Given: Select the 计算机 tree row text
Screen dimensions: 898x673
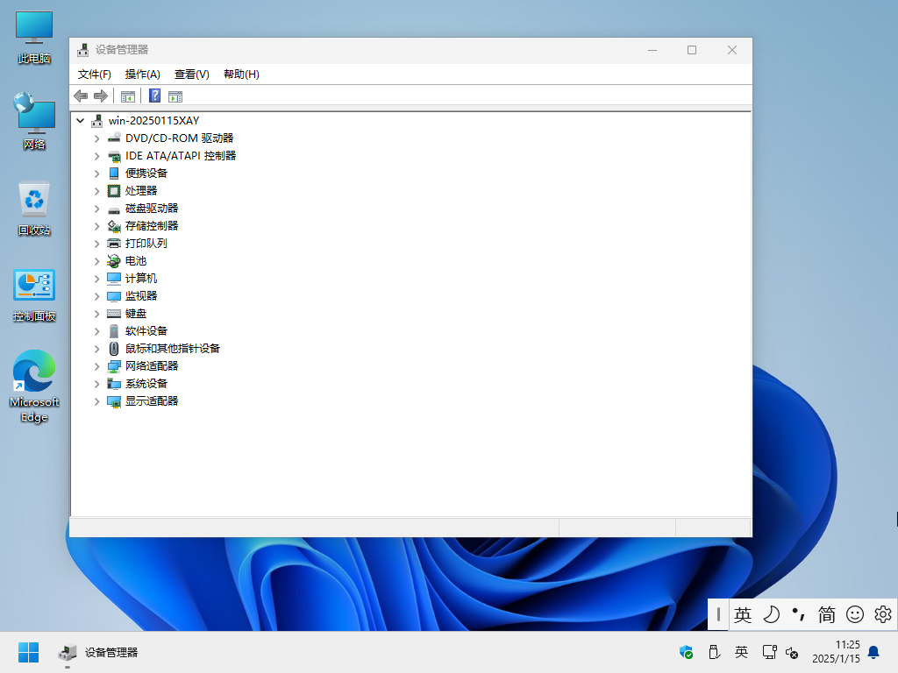Looking at the screenshot, I should 141,279.
